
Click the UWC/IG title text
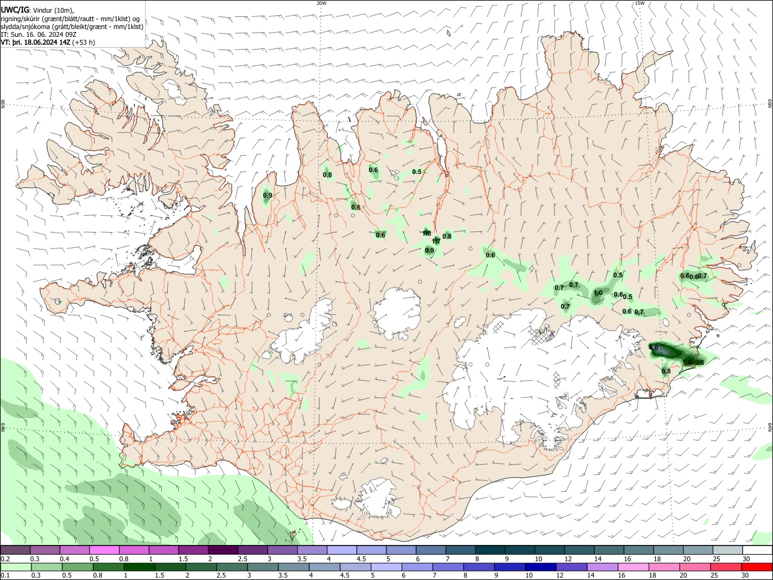tap(14, 10)
